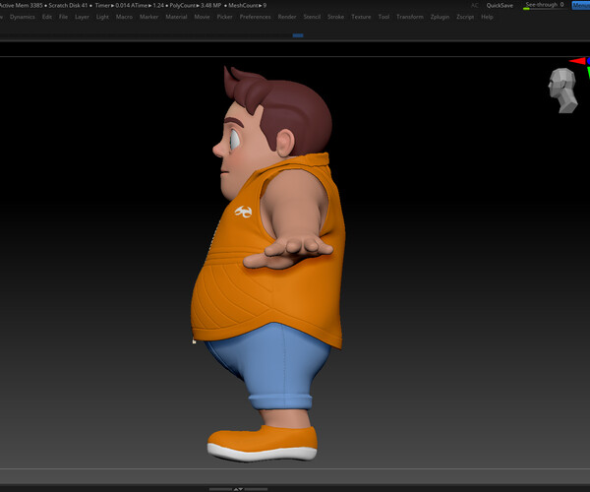This screenshot has height=492, width=590.
Task: Toggle the Menus button
Action: pos(580,5)
